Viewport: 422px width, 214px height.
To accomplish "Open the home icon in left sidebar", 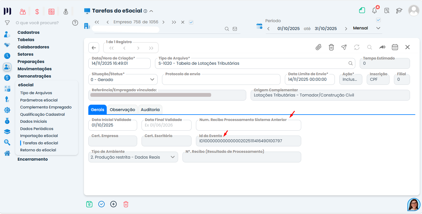I will click(7, 153).
